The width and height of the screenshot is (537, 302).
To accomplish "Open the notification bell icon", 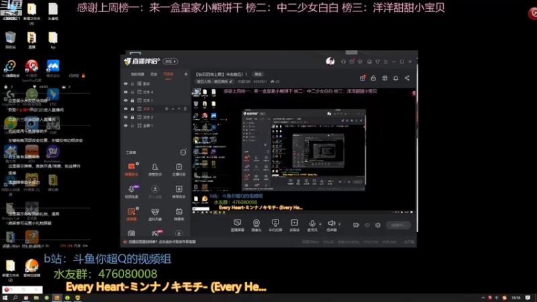I will (395, 78).
